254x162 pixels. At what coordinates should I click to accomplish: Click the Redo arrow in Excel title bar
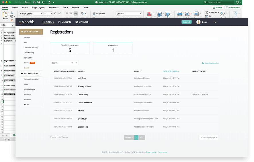[x=49, y=2]
